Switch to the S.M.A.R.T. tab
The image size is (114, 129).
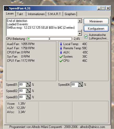(x=55, y=14)
